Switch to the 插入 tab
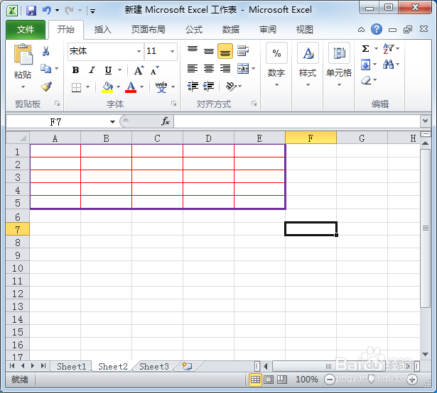Screen dimensions: 437x393 click(x=102, y=30)
